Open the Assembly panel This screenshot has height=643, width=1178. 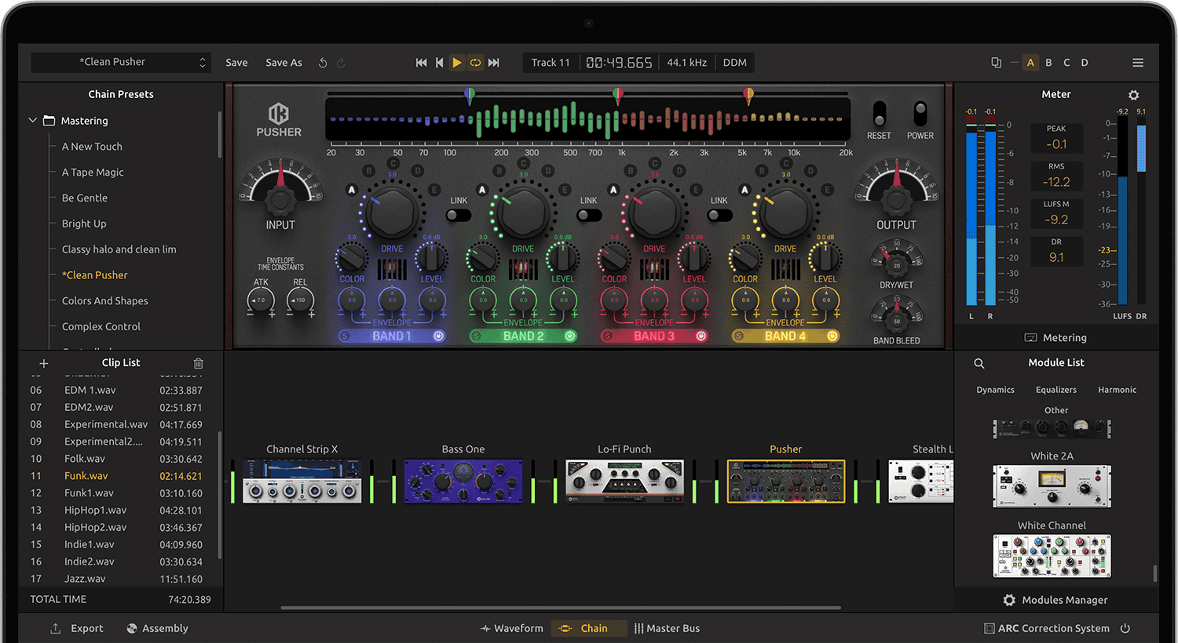pos(157,628)
